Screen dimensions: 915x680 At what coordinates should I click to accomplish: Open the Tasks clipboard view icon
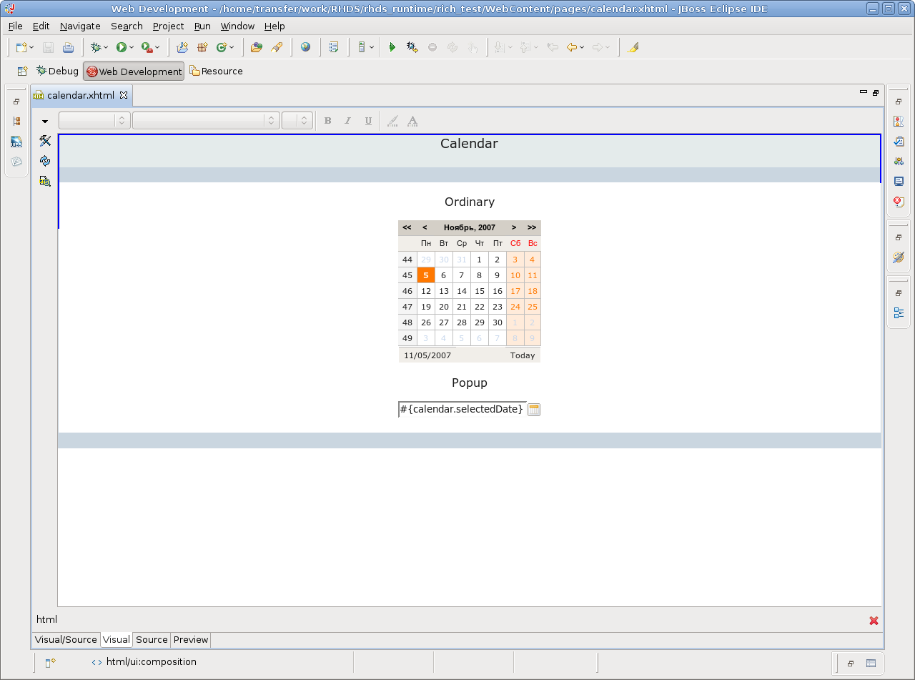pyautogui.click(x=899, y=142)
